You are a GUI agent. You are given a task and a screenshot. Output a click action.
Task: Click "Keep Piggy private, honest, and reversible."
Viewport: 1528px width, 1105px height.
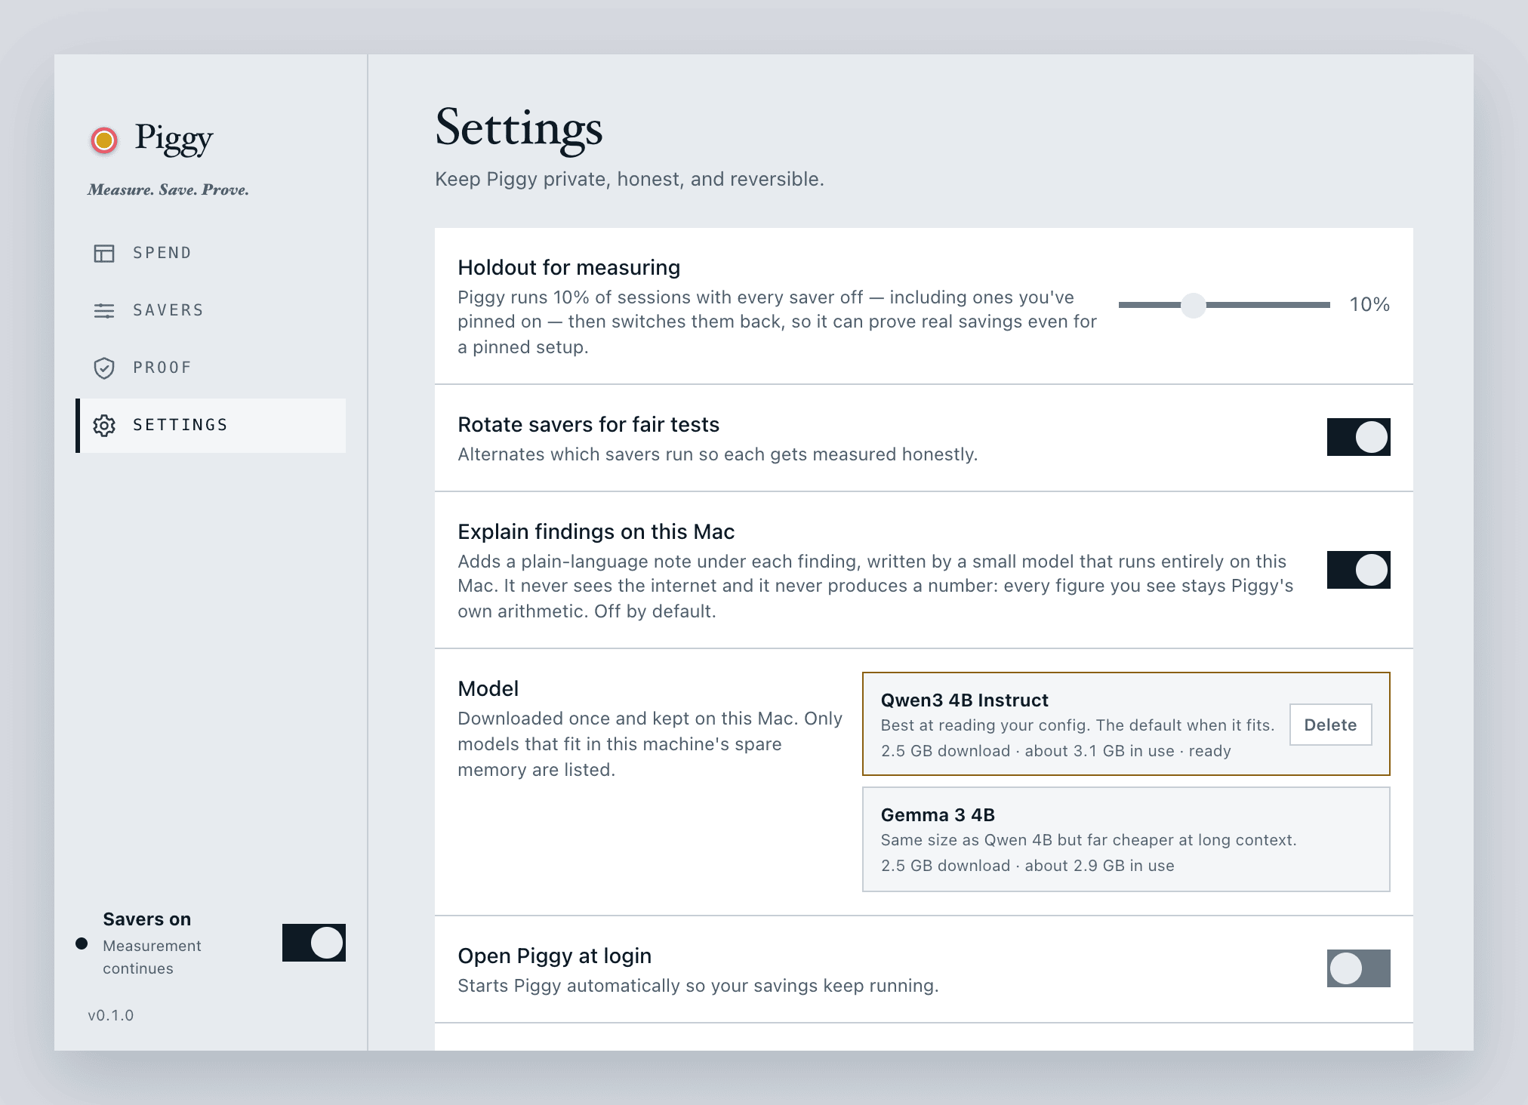(630, 179)
